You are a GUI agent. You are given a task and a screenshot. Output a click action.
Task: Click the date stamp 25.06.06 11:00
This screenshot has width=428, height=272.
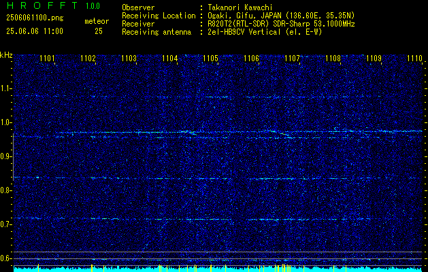35,31
